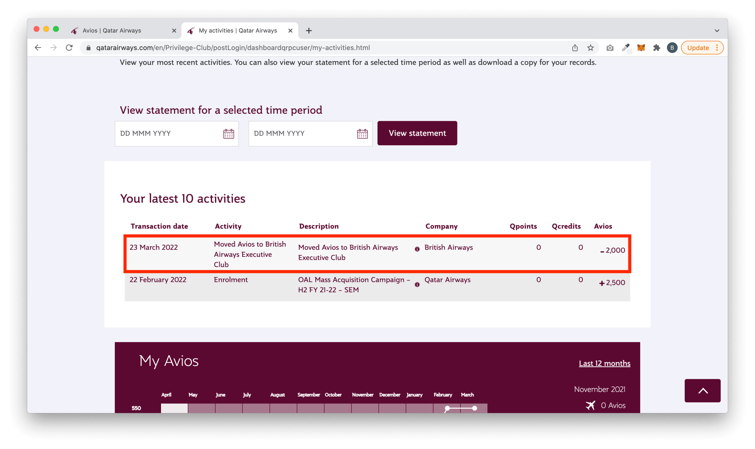Image resolution: width=755 pixels, height=449 pixels.
Task: Click info icon beside British Airways
Action: click(x=417, y=249)
